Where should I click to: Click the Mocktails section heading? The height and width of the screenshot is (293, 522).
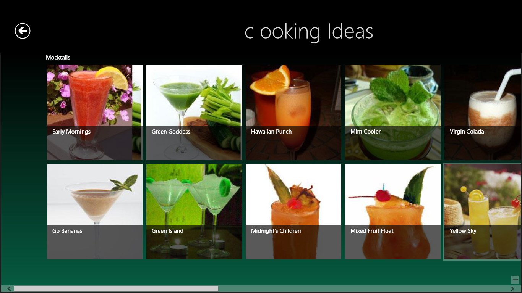click(58, 58)
